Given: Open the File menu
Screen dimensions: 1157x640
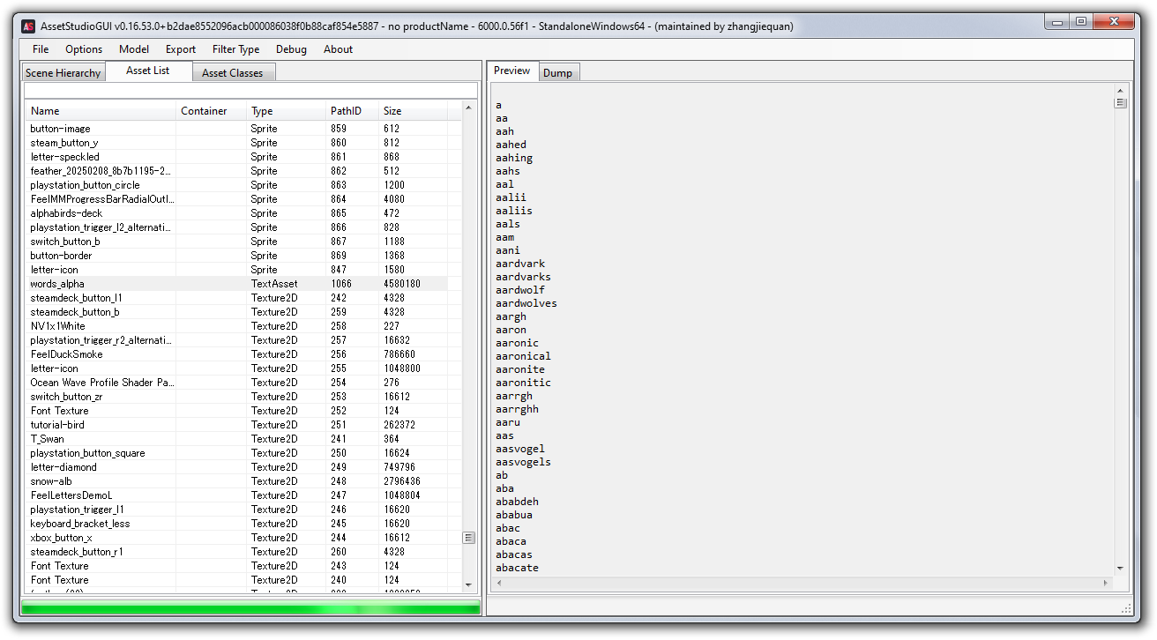Looking at the screenshot, I should click(41, 49).
